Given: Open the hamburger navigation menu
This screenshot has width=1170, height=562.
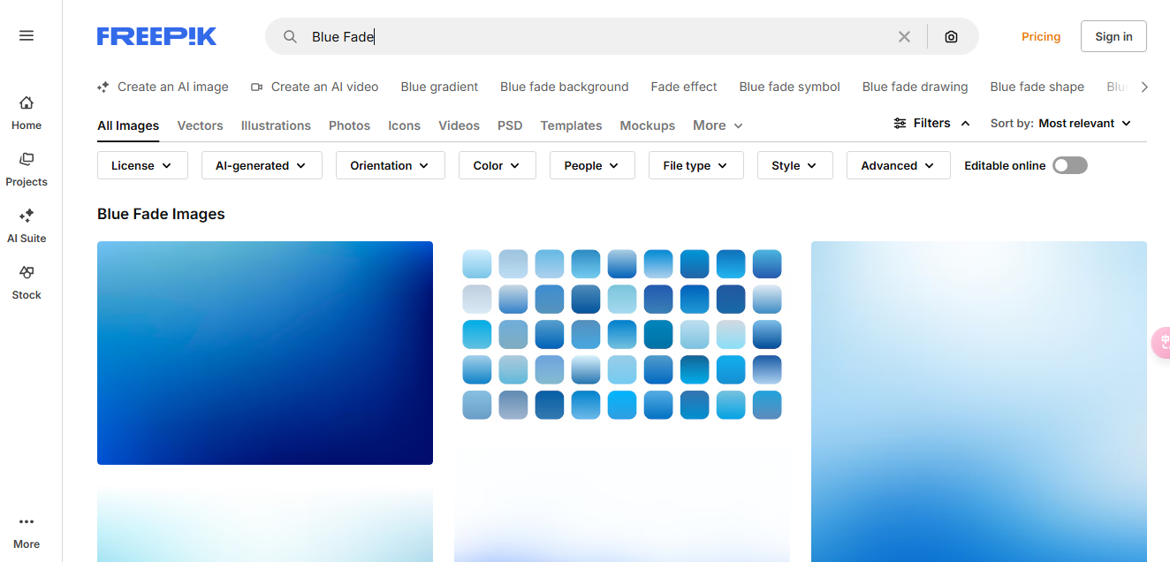Looking at the screenshot, I should 26,34.
